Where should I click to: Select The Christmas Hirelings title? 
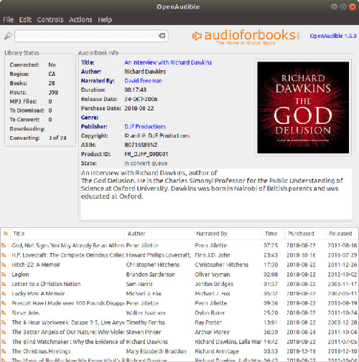click(x=41, y=351)
